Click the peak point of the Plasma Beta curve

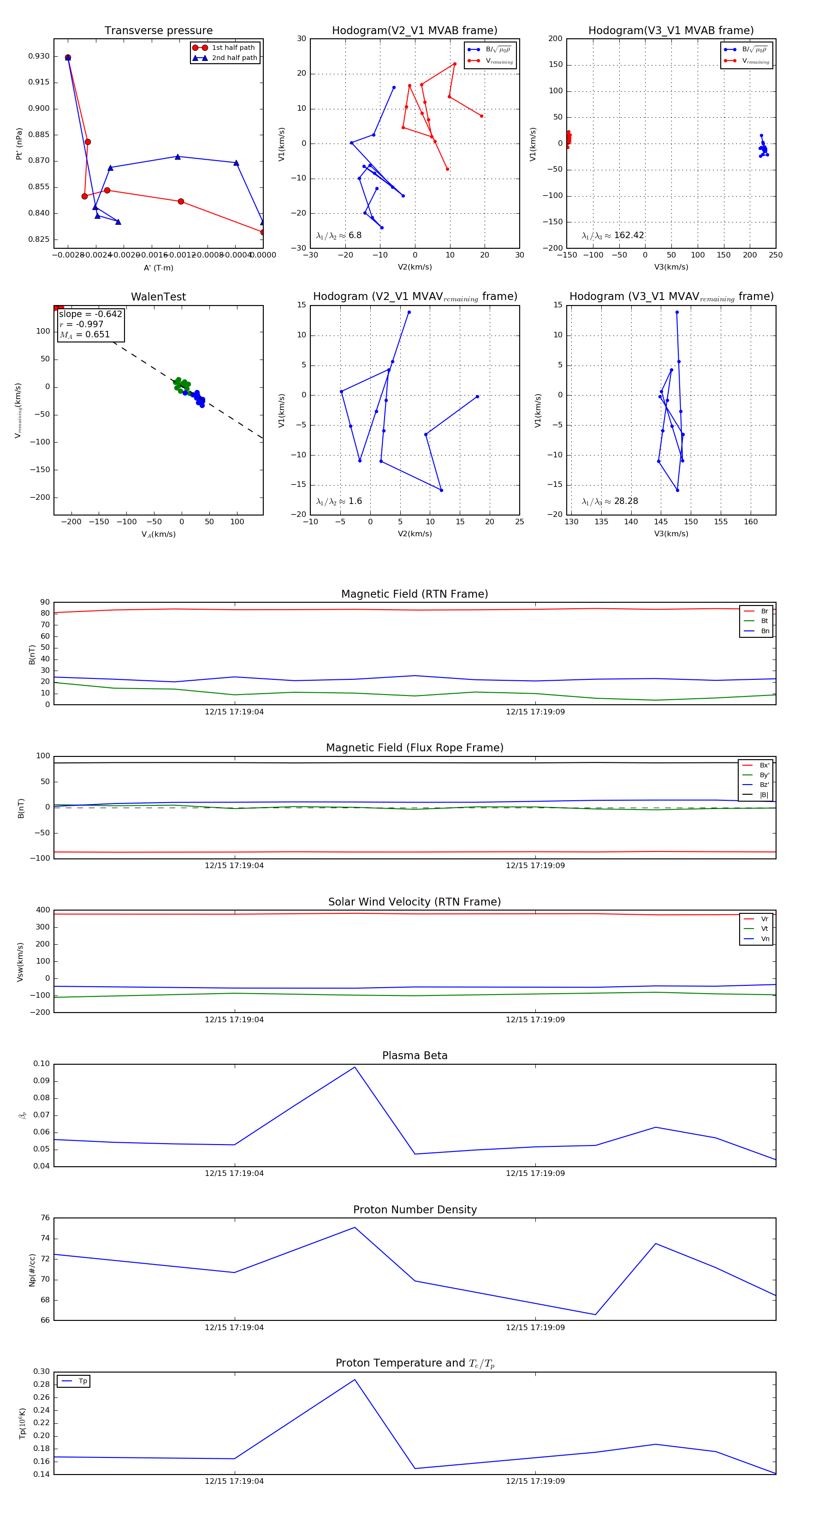pos(355,1067)
